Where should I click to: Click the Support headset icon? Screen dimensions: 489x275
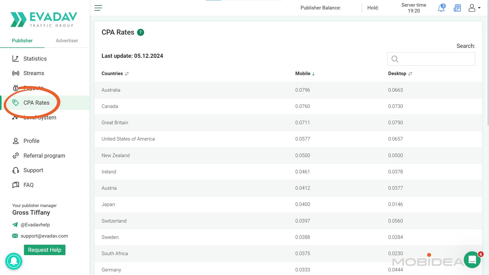coord(16,170)
